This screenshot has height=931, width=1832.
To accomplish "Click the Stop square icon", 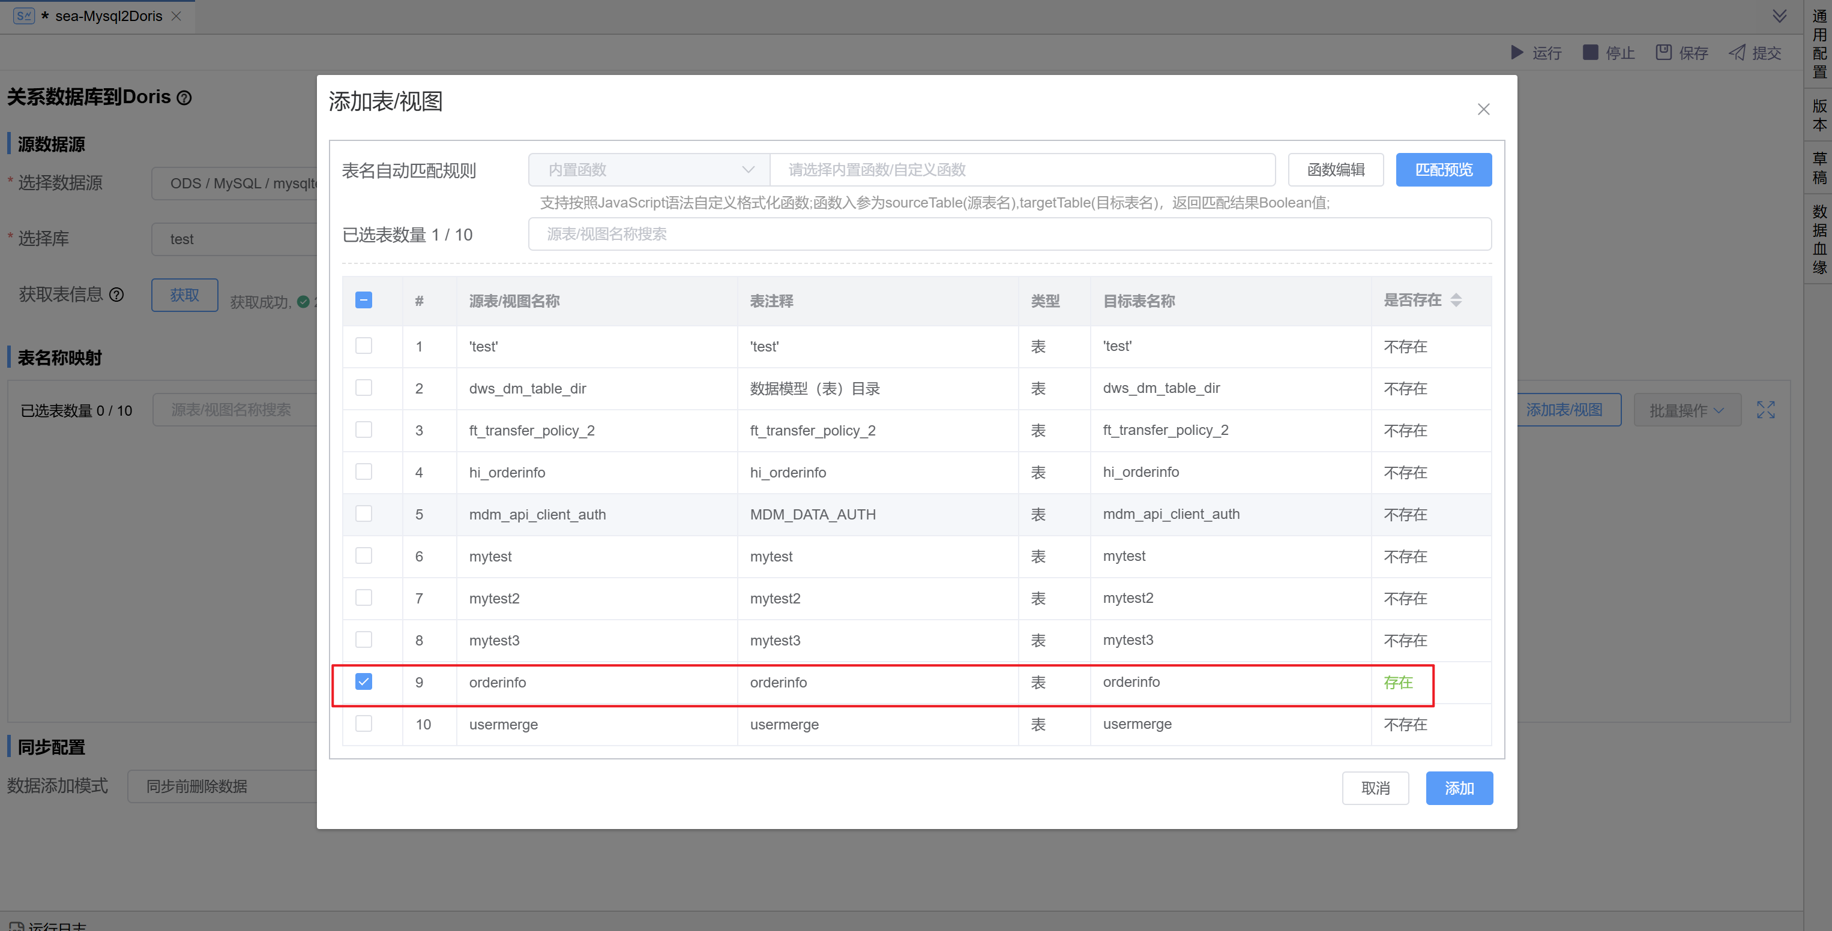I will tap(1590, 53).
